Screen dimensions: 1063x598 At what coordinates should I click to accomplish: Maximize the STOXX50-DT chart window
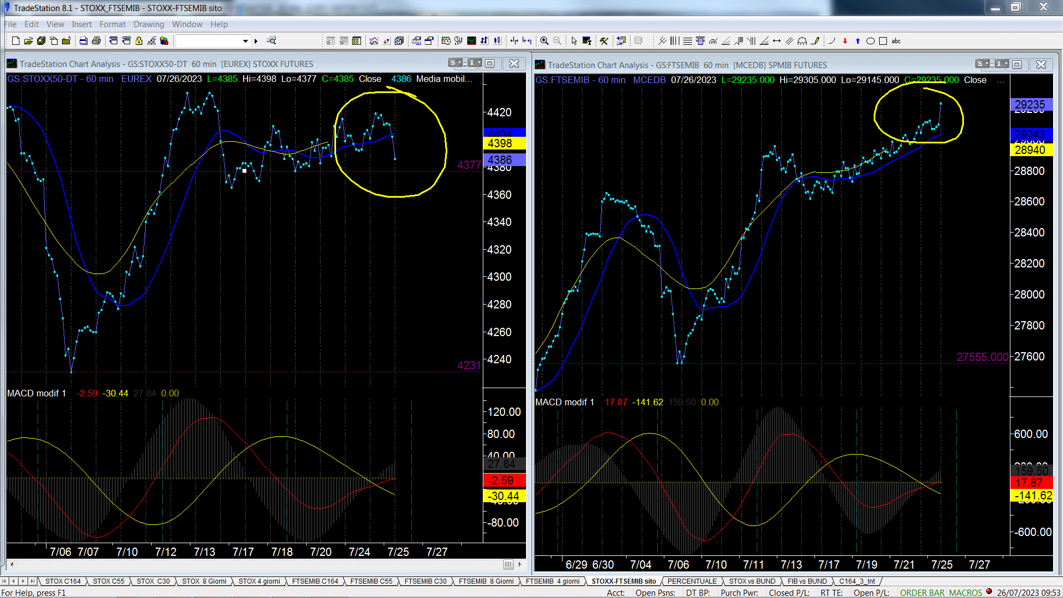(x=490, y=63)
